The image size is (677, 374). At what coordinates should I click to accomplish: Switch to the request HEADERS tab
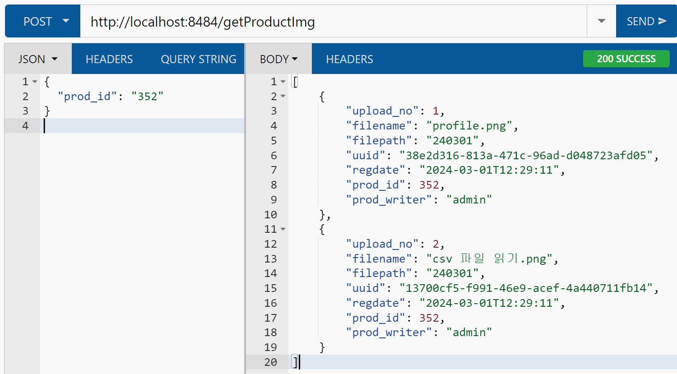point(109,59)
